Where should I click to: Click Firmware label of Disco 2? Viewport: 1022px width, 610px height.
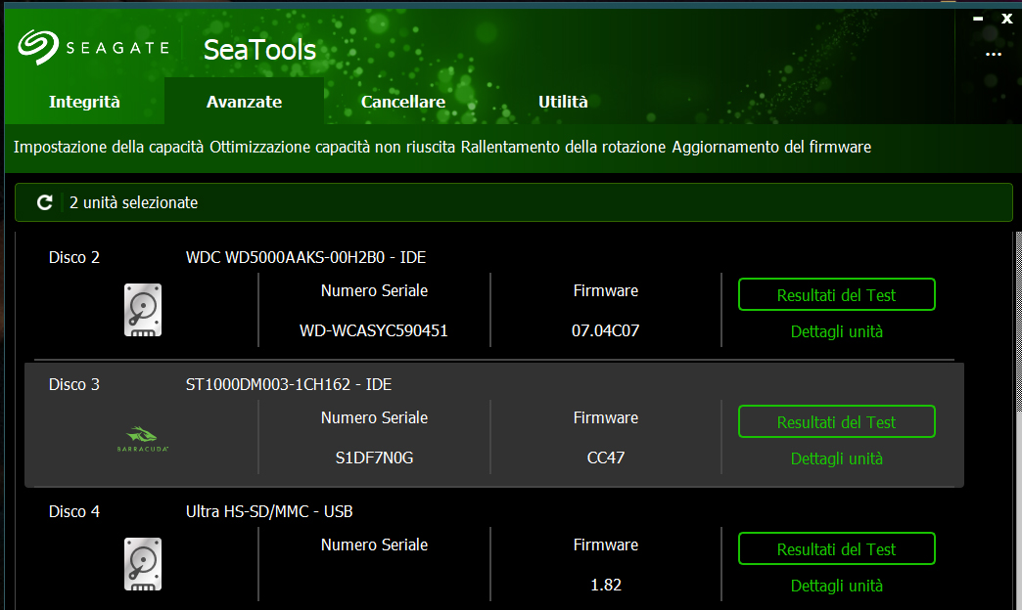click(606, 290)
